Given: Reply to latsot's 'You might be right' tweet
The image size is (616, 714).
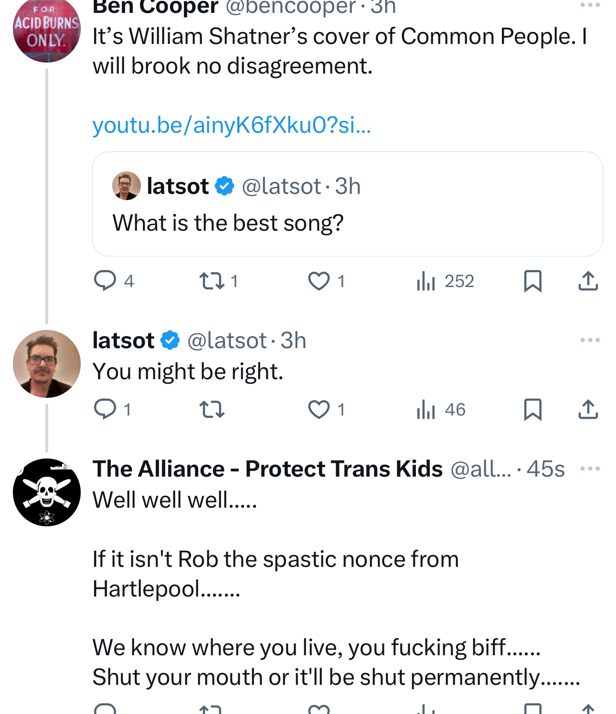Looking at the screenshot, I should [105, 409].
